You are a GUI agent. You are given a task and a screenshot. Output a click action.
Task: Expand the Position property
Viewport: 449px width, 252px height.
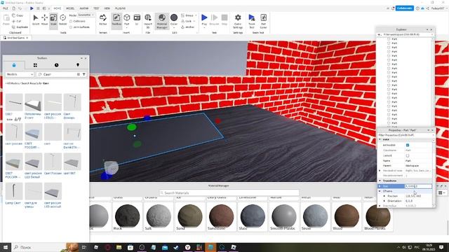point(384,196)
